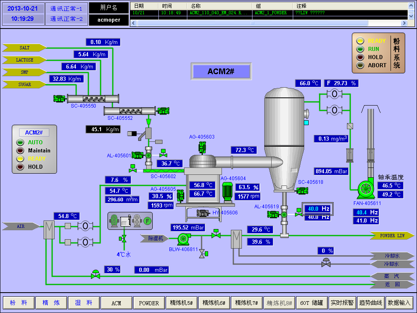Click the SC-405552 screw conveyor motor

coord(164,111)
